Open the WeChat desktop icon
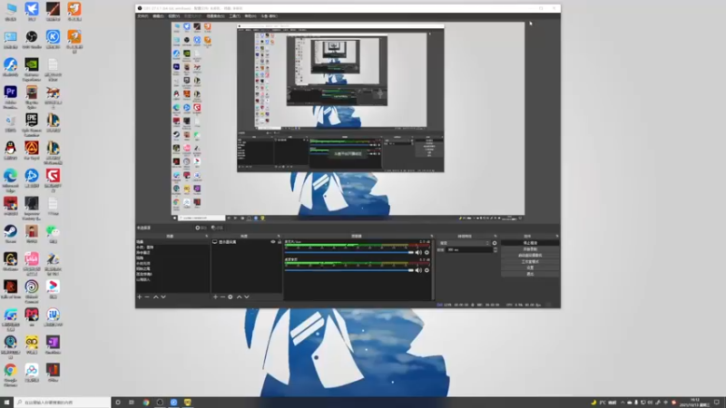 pyautogui.click(x=53, y=234)
